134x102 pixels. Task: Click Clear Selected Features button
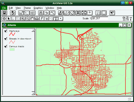pyautogui.click(x=104, y=13)
